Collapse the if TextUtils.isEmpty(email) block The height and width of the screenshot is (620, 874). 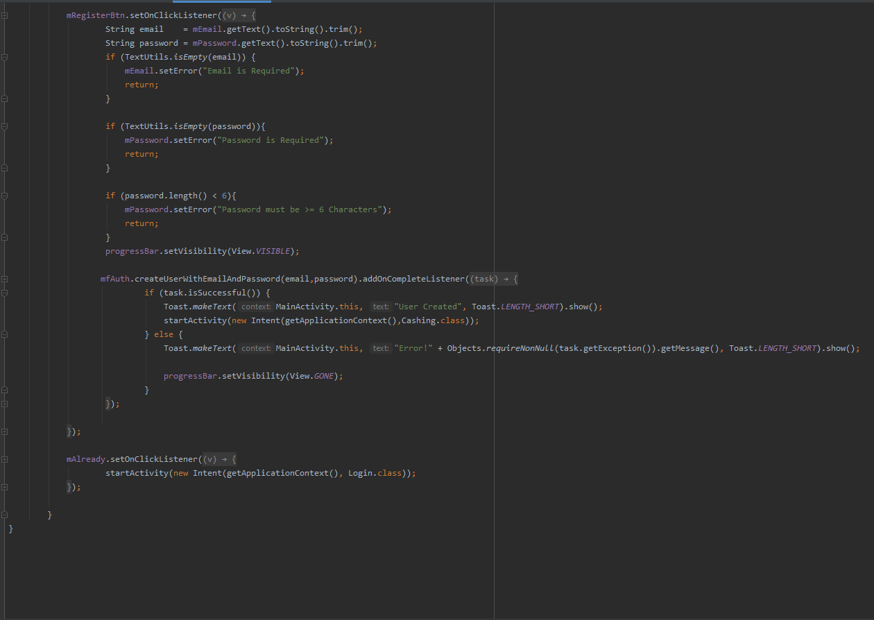[x=4, y=57]
